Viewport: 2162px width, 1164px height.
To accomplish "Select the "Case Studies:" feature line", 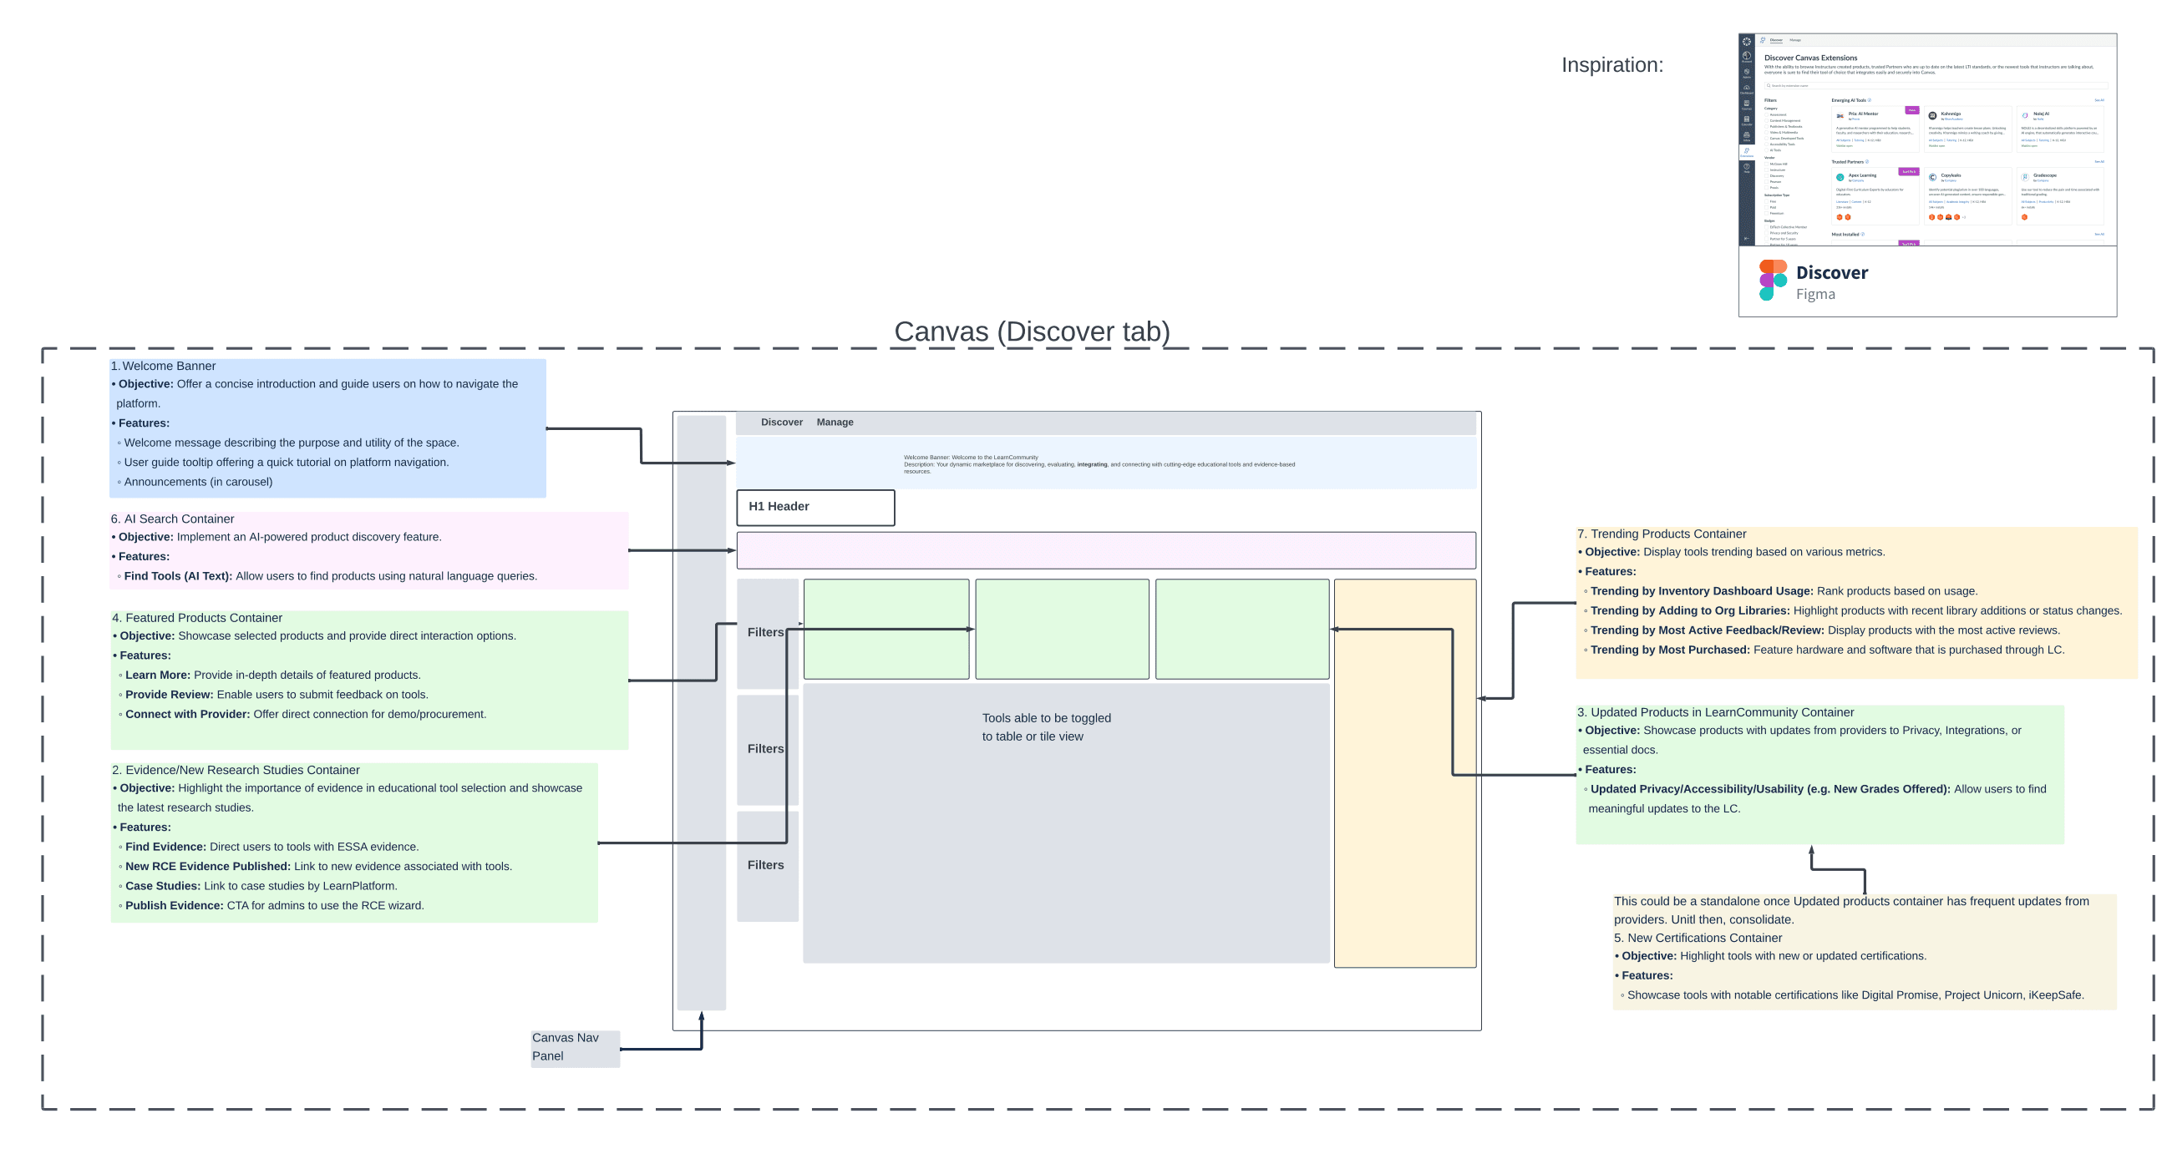I will pyautogui.click(x=257, y=887).
